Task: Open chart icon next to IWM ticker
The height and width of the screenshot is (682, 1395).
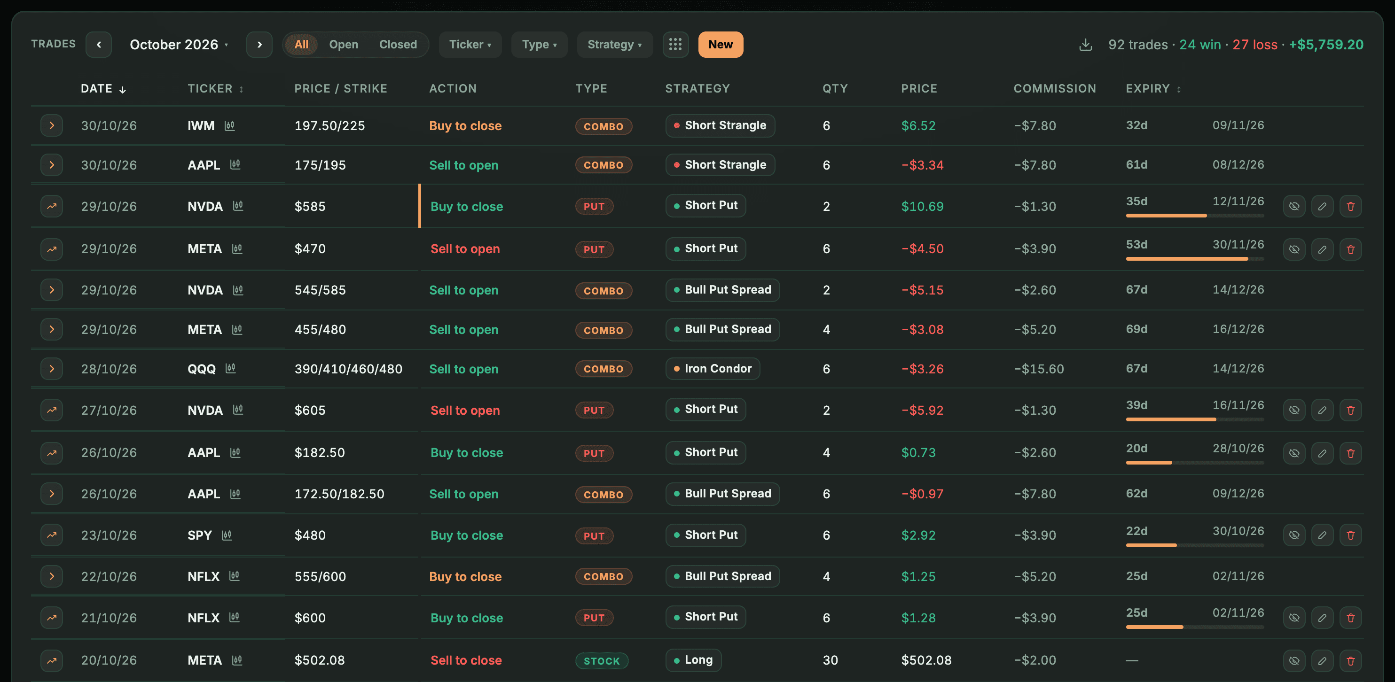Action: pos(230,125)
